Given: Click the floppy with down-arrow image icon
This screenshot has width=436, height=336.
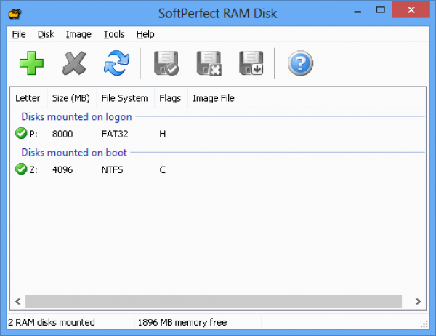Looking at the screenshot, I should [251, 63].
